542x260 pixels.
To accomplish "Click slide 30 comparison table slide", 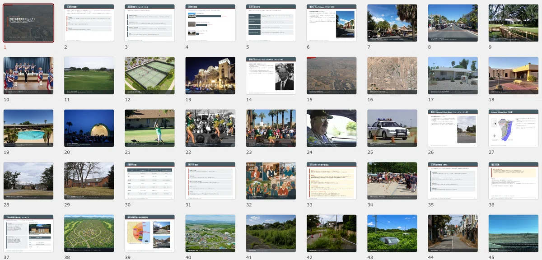I will (150, 181).
